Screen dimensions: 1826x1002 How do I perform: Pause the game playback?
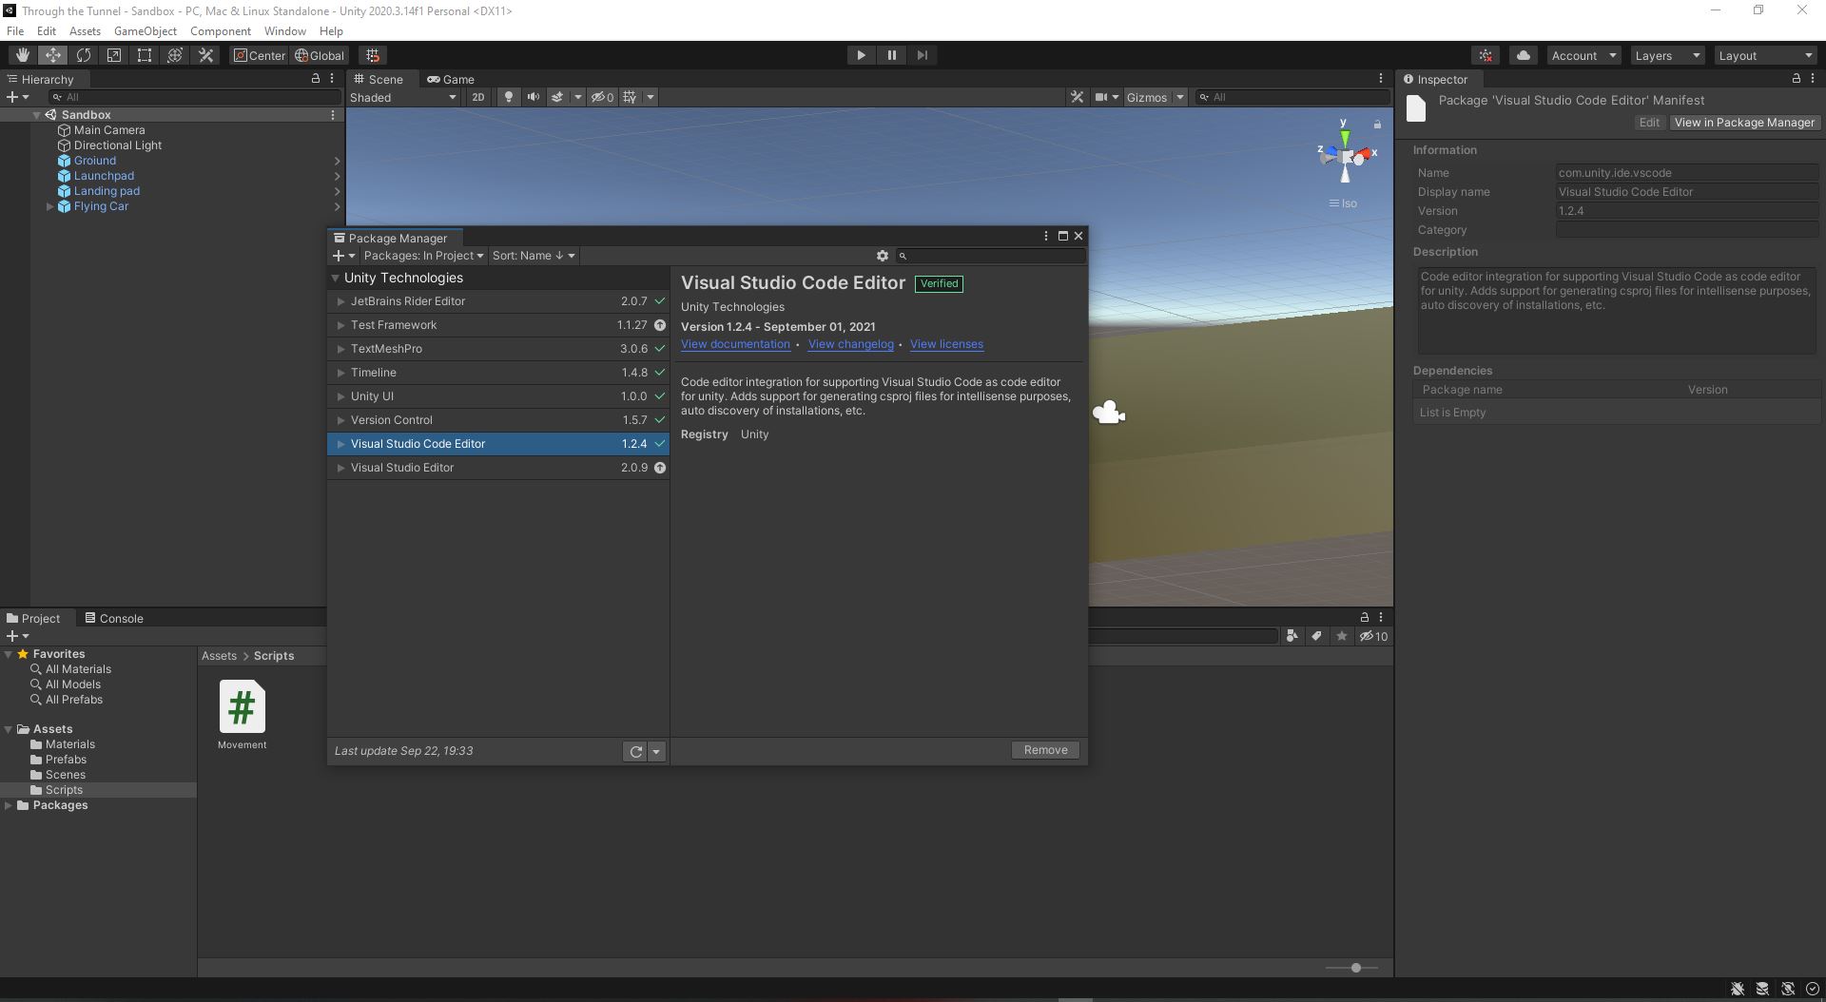(x=891, y=55)
